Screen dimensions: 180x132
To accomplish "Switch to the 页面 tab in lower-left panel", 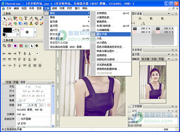I will click(16, 82).
